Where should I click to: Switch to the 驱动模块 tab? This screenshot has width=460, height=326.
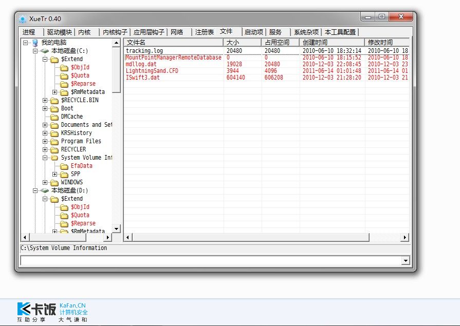click(59, 32)
